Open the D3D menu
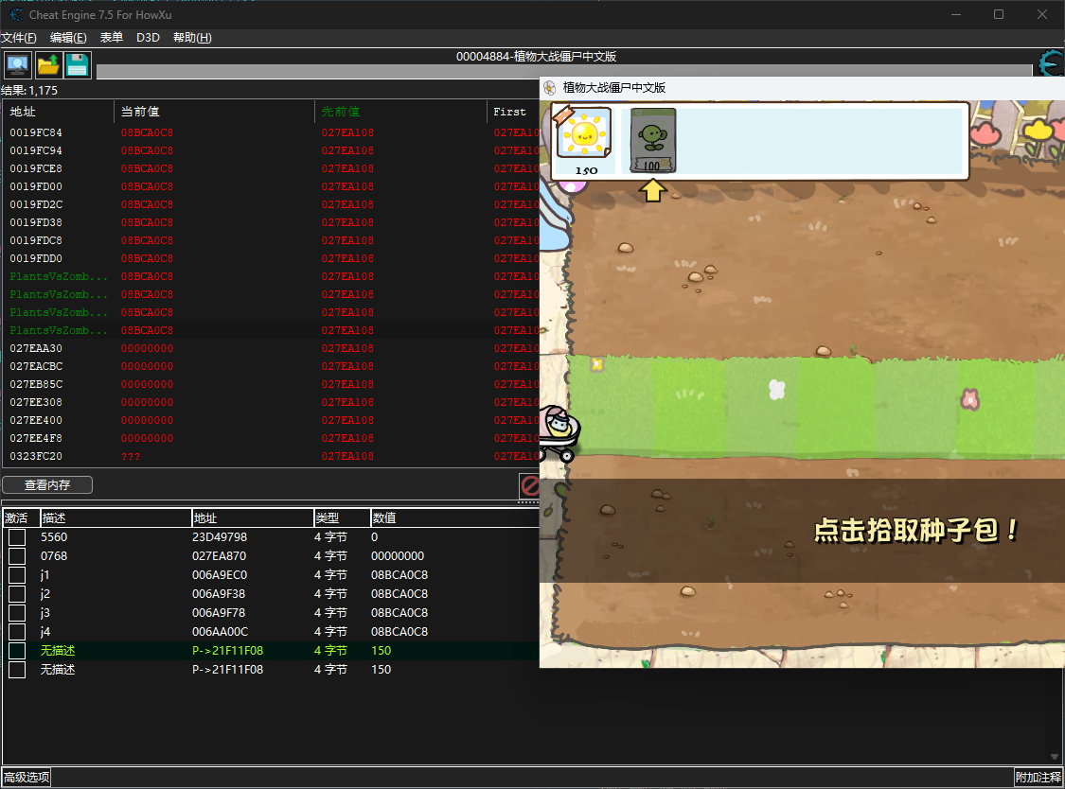 pyautogui.click(x=148, y=38)
